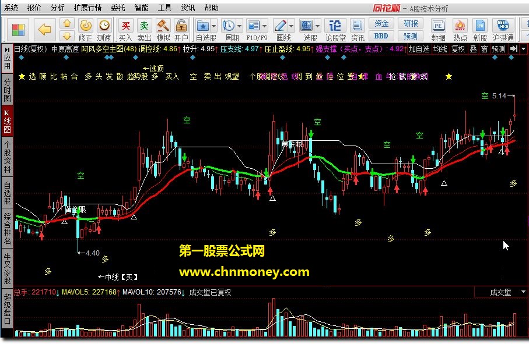Open the 系统 menu
This screenshot has height=344, width=529.
click(x=11, y=8)
